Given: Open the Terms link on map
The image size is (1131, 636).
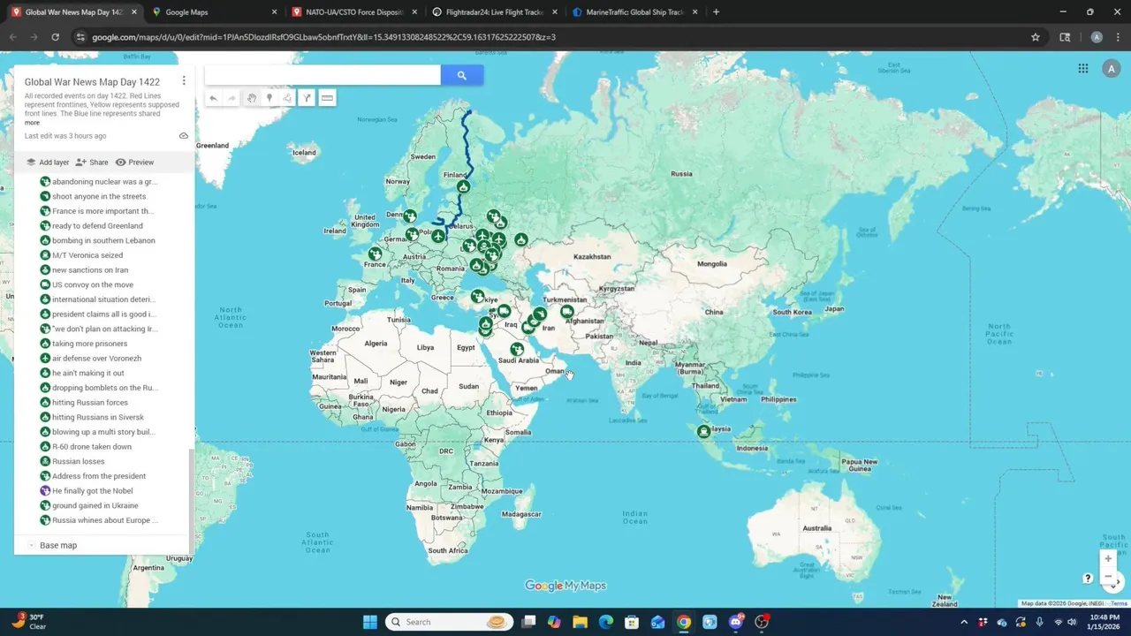Looking at the screenshot, I should point(1119,603).
